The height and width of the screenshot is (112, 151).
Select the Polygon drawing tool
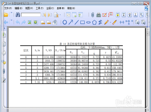tap(94, 22)
